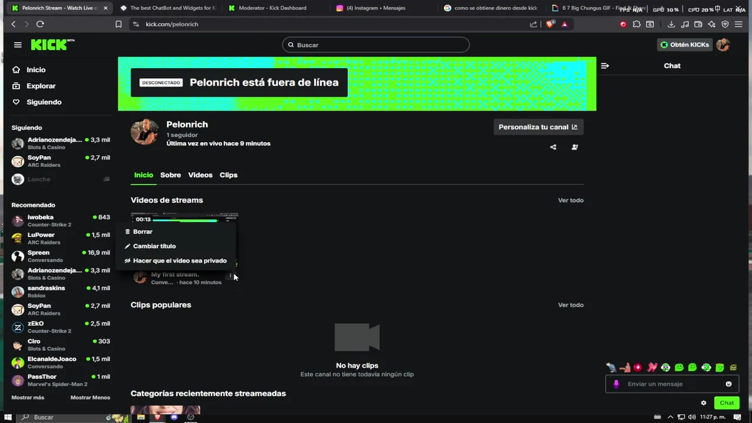
Task: Click the browser reload icon
Action: tap(40, 24)
